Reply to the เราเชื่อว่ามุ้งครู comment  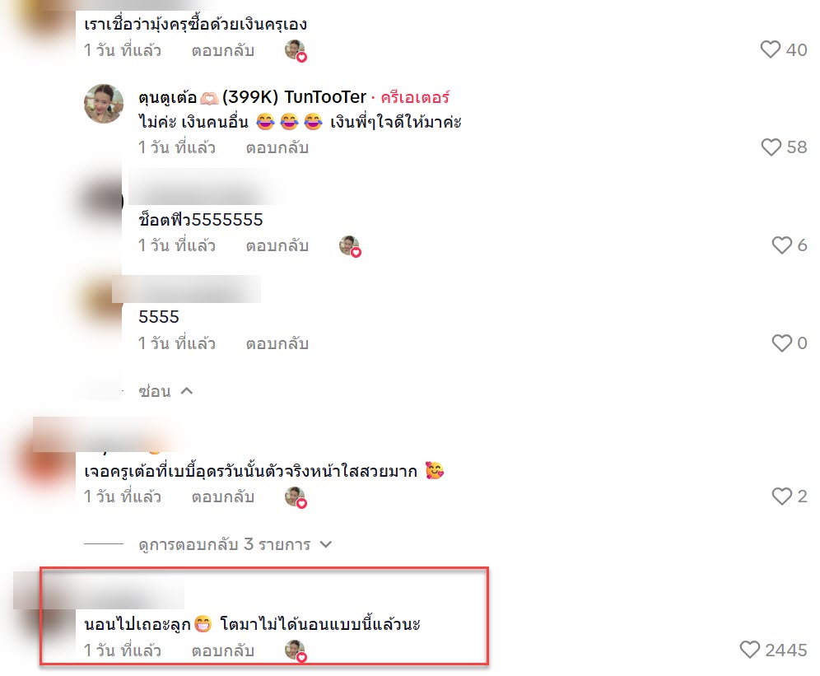tap(223, 51)
